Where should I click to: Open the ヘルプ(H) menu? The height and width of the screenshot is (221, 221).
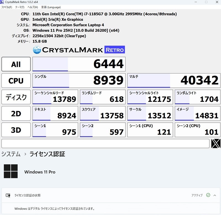33,7
